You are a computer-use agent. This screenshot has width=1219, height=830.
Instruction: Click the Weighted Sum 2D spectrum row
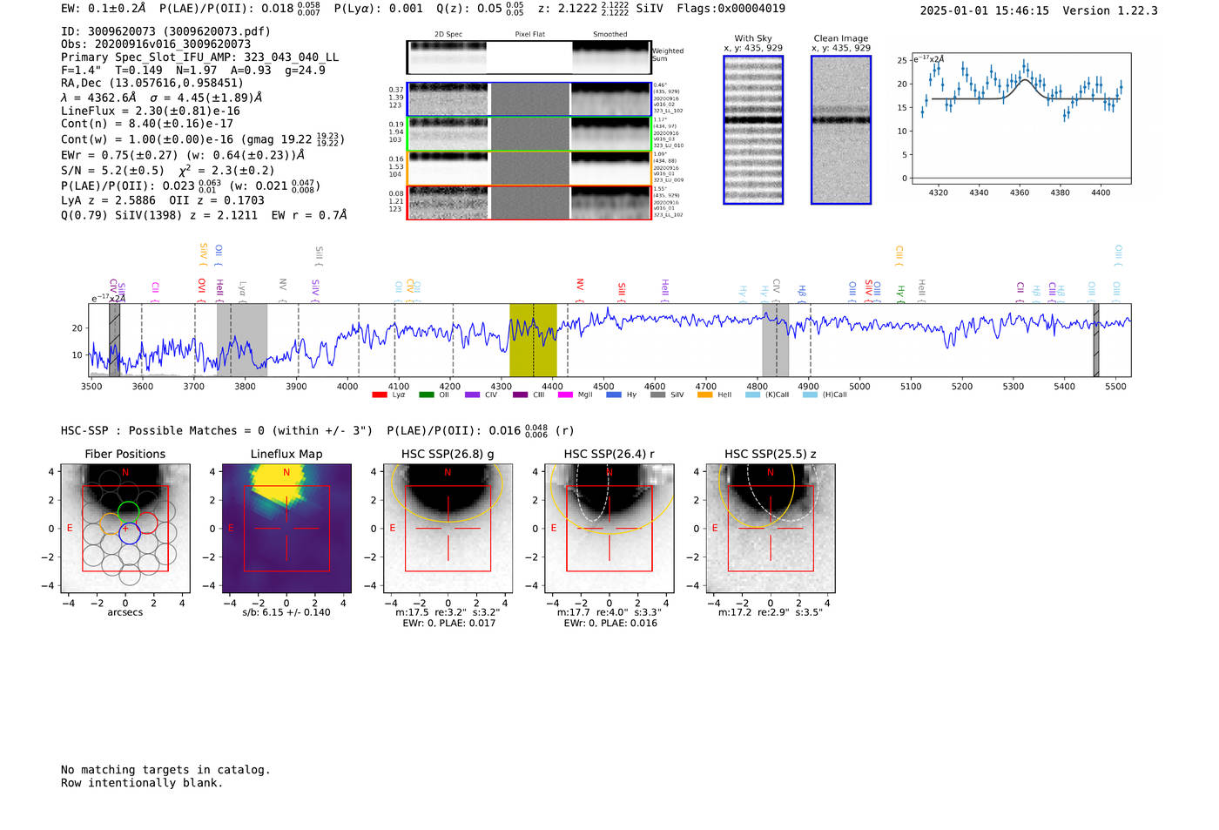[529, 57]
